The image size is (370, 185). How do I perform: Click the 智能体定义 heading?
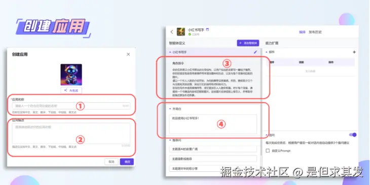(177, 43)
